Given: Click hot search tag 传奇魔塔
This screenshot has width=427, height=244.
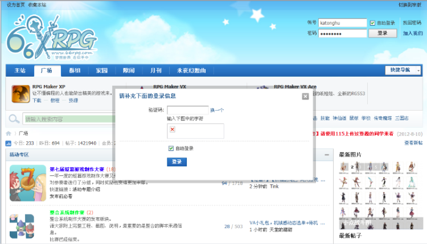Looking at the screenshot, I should click(x=383, y=118).
